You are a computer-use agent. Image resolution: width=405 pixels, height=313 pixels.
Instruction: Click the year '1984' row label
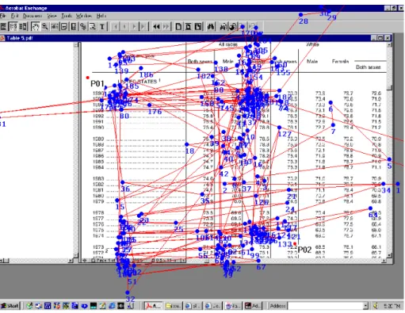(98, 167)
